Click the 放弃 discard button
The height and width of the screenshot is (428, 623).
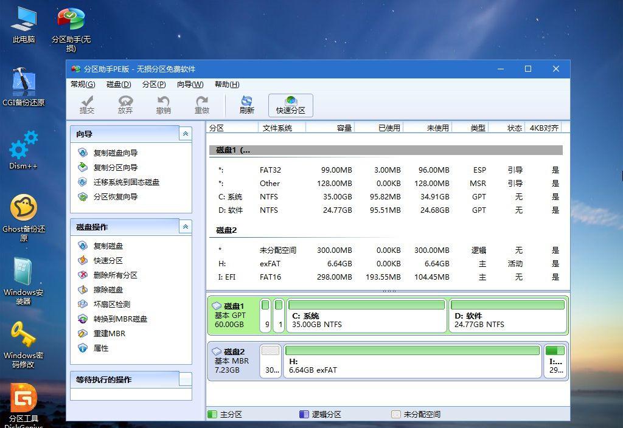(125, 105)
